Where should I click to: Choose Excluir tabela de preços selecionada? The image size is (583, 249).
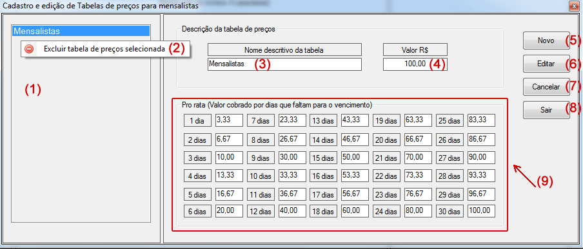pos(106,49)
